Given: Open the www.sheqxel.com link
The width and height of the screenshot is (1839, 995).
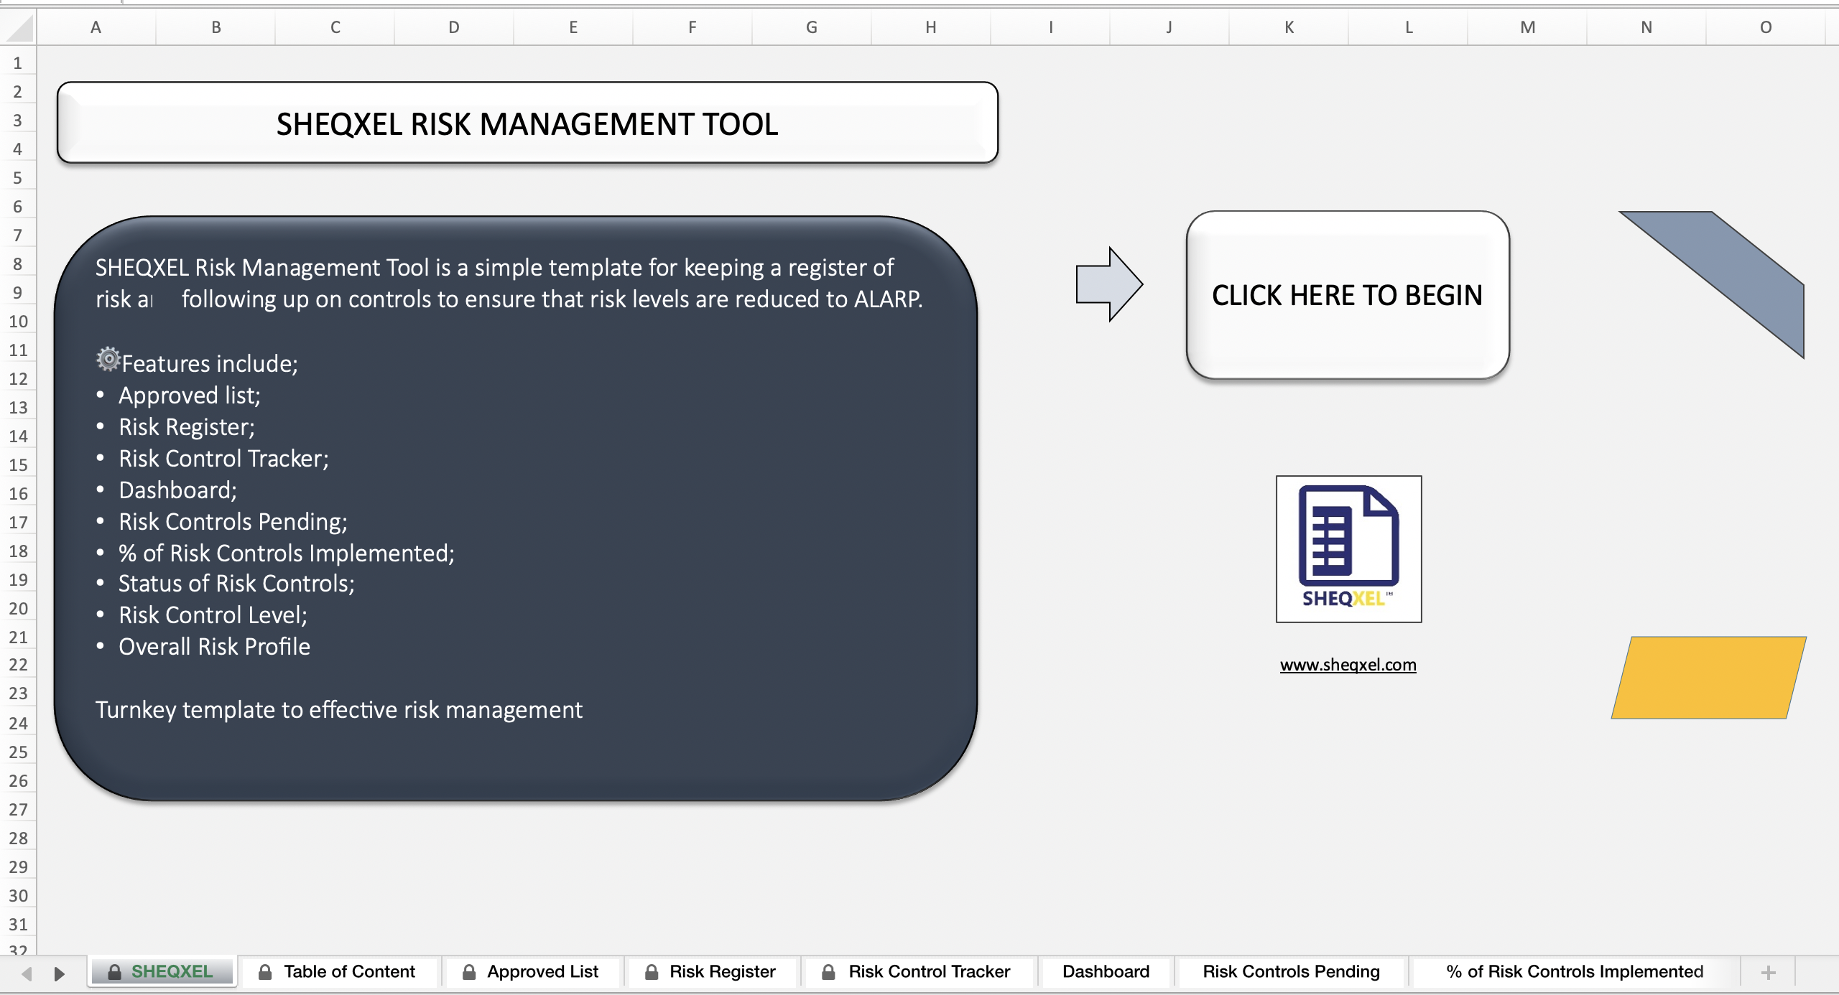Looking at the screenshot, I should pos(1348,665).
